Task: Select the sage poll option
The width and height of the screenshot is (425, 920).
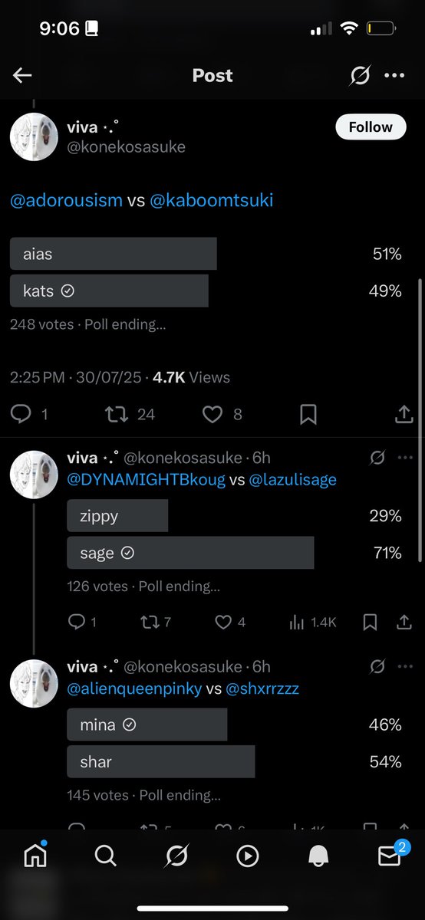Action: (190, 553)
